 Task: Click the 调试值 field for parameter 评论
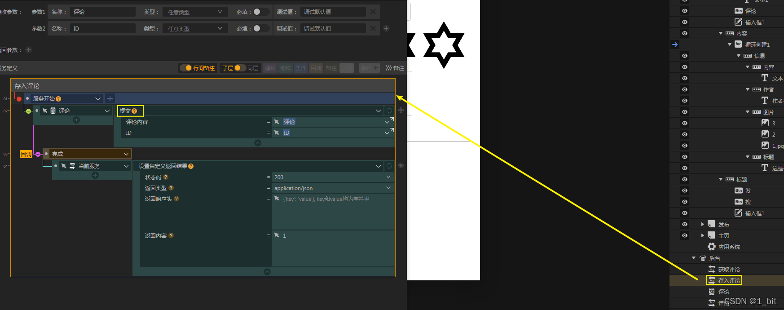pyautogui.click(x=333, y=12)
